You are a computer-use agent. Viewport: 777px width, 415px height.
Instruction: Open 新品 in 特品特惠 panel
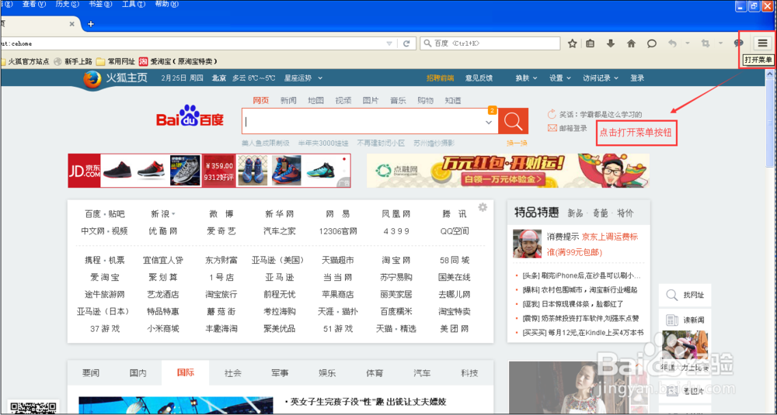tap(575, 213)
